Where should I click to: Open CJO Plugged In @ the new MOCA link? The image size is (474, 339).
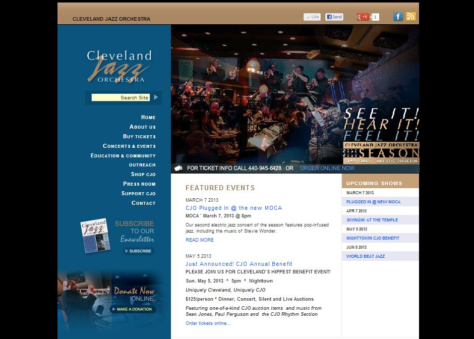click(x=233, y=208)
